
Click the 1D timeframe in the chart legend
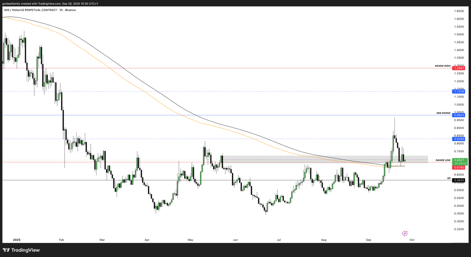[x=60, y=10]
